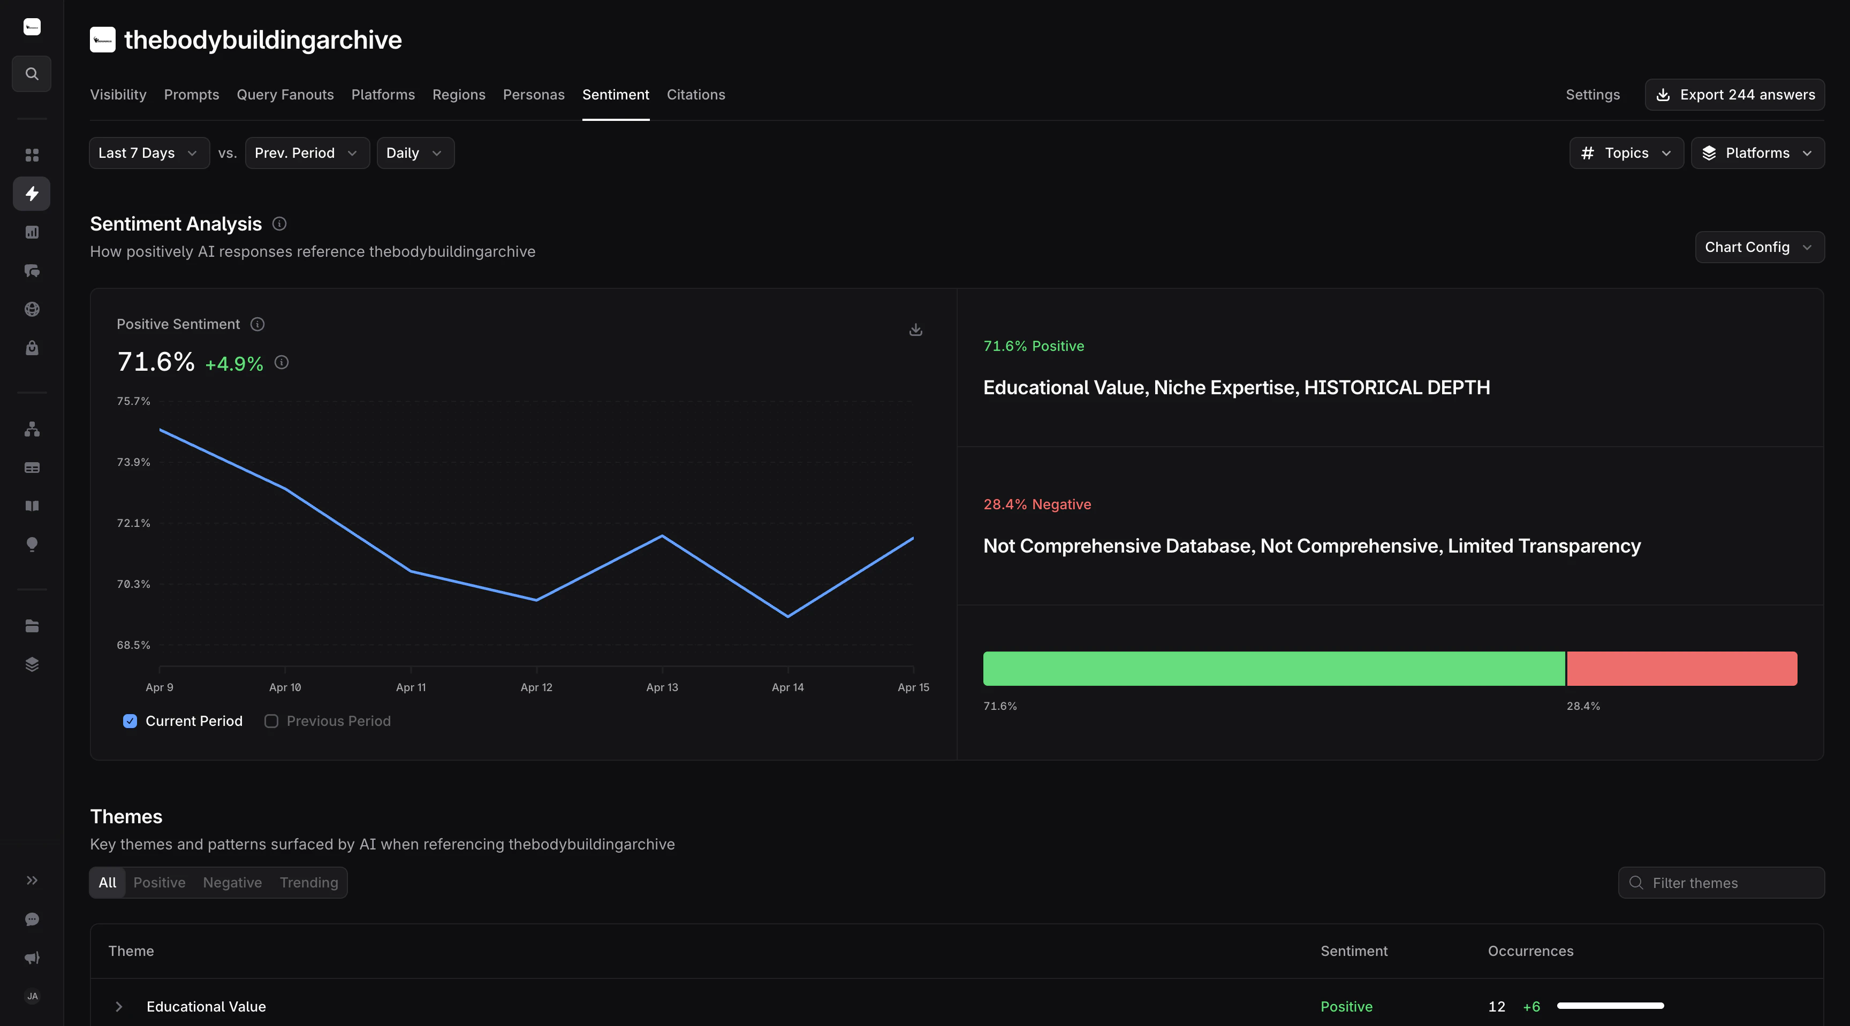Click the Sentiment column header
The width and height of the screenshot is (1850, 1026).
point(1354,951)
